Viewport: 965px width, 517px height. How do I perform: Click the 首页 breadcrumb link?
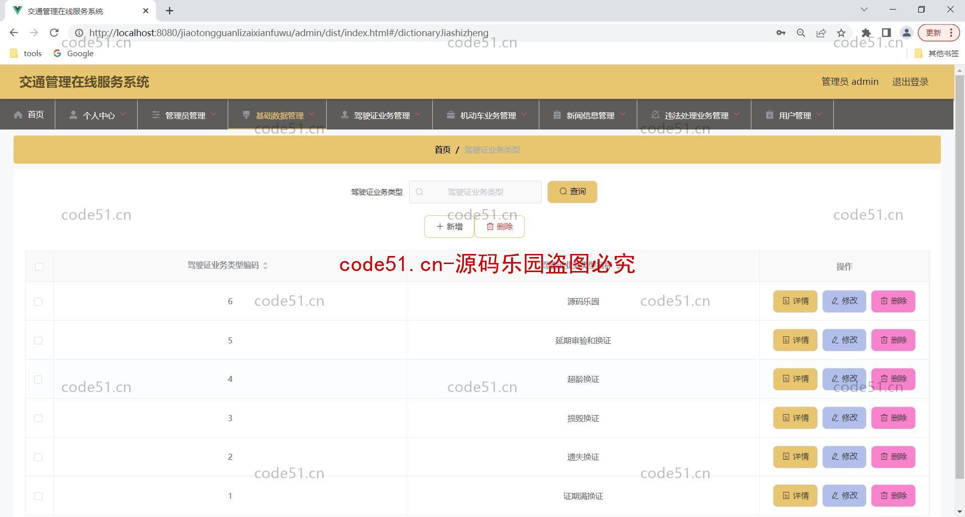pyautogui.click(x=442, y=150)
